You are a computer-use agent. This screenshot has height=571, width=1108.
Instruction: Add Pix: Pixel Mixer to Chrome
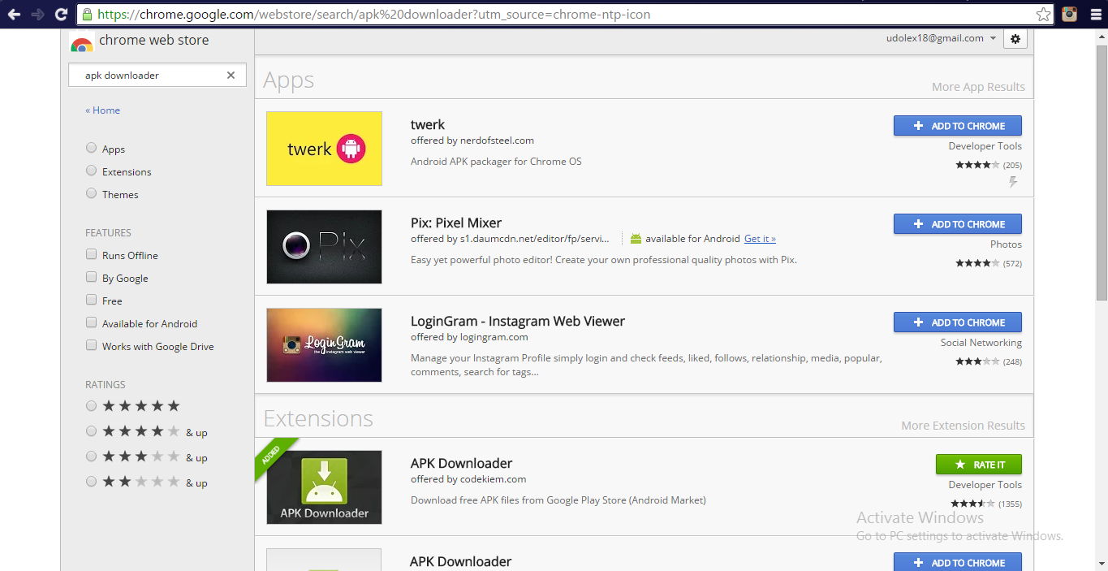958,224
